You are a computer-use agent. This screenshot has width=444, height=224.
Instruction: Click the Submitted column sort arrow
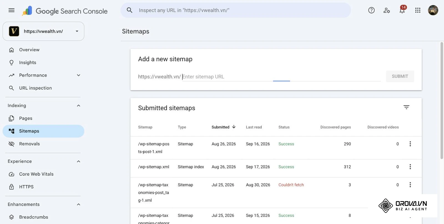click(234, 127)
